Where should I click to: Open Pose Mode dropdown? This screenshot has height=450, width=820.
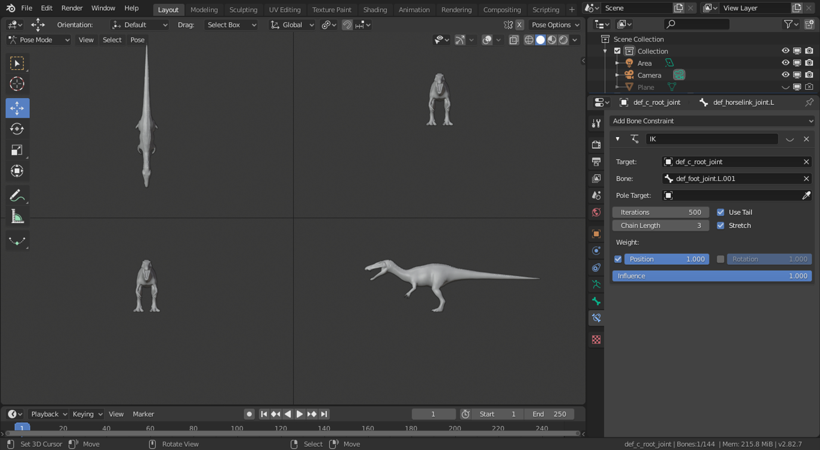point(39,40)
